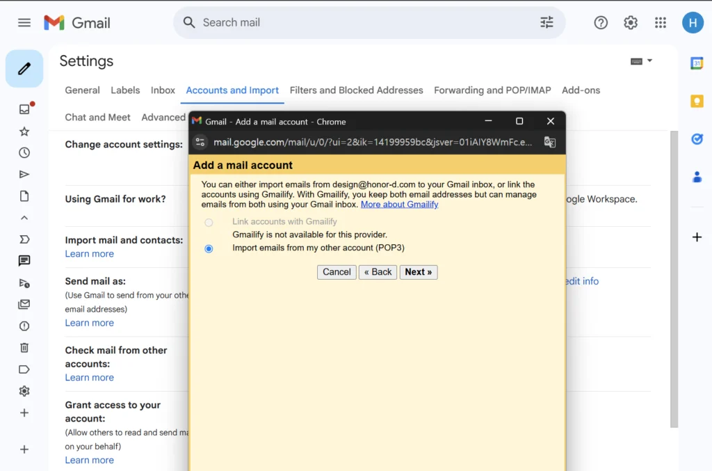Viewport: 712px width, 471px height.
Task: Open Learn more under Import mail and contacts
Action: 90,254
